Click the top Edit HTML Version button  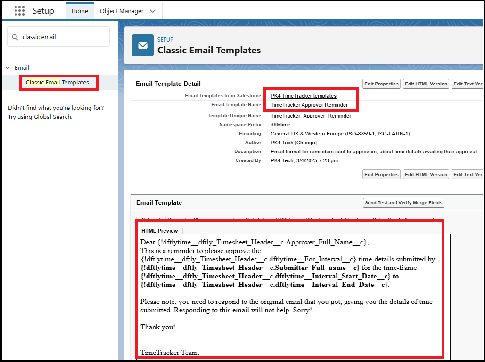click(x=426, y=84)
